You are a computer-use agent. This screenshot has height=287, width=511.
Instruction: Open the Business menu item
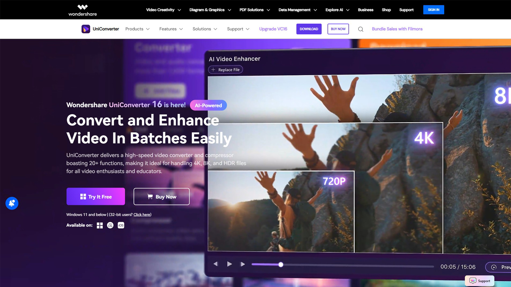click(365, 10)
